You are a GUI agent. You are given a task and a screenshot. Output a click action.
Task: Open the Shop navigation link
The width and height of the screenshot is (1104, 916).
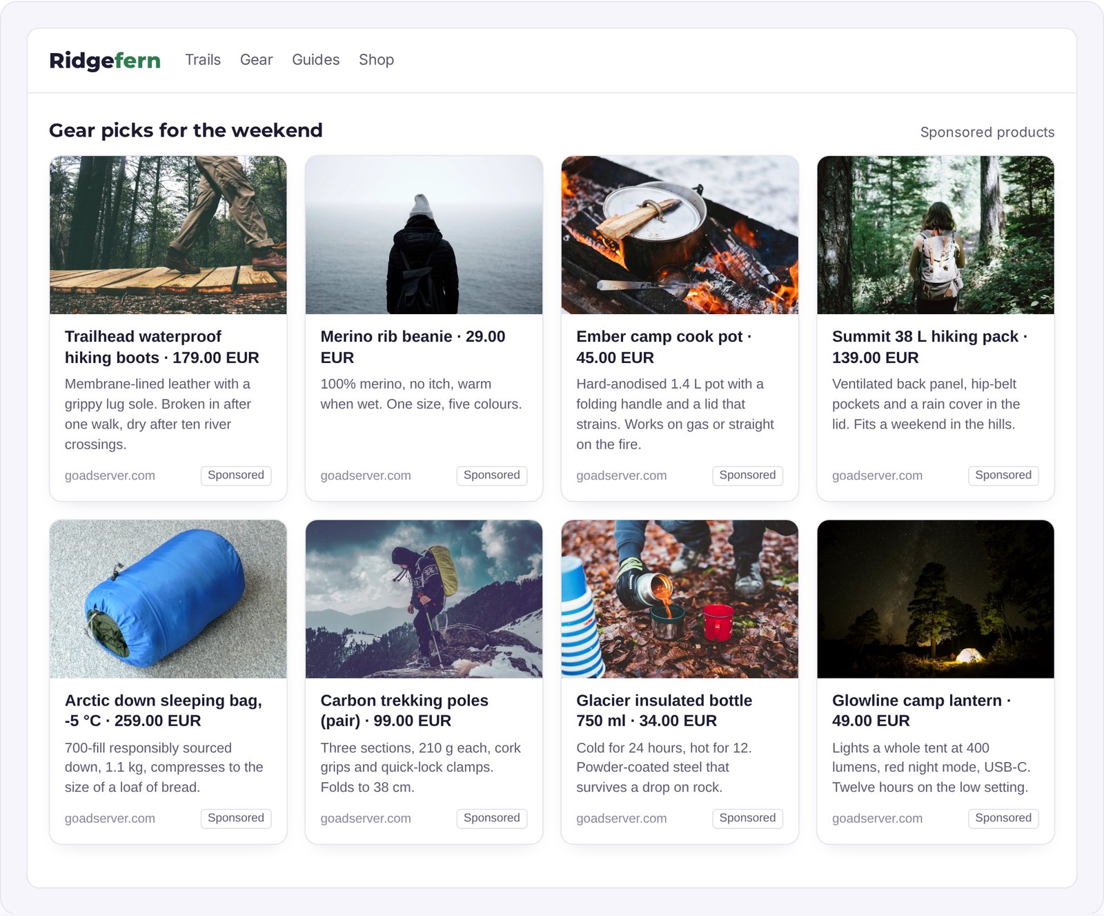[377, 60]
